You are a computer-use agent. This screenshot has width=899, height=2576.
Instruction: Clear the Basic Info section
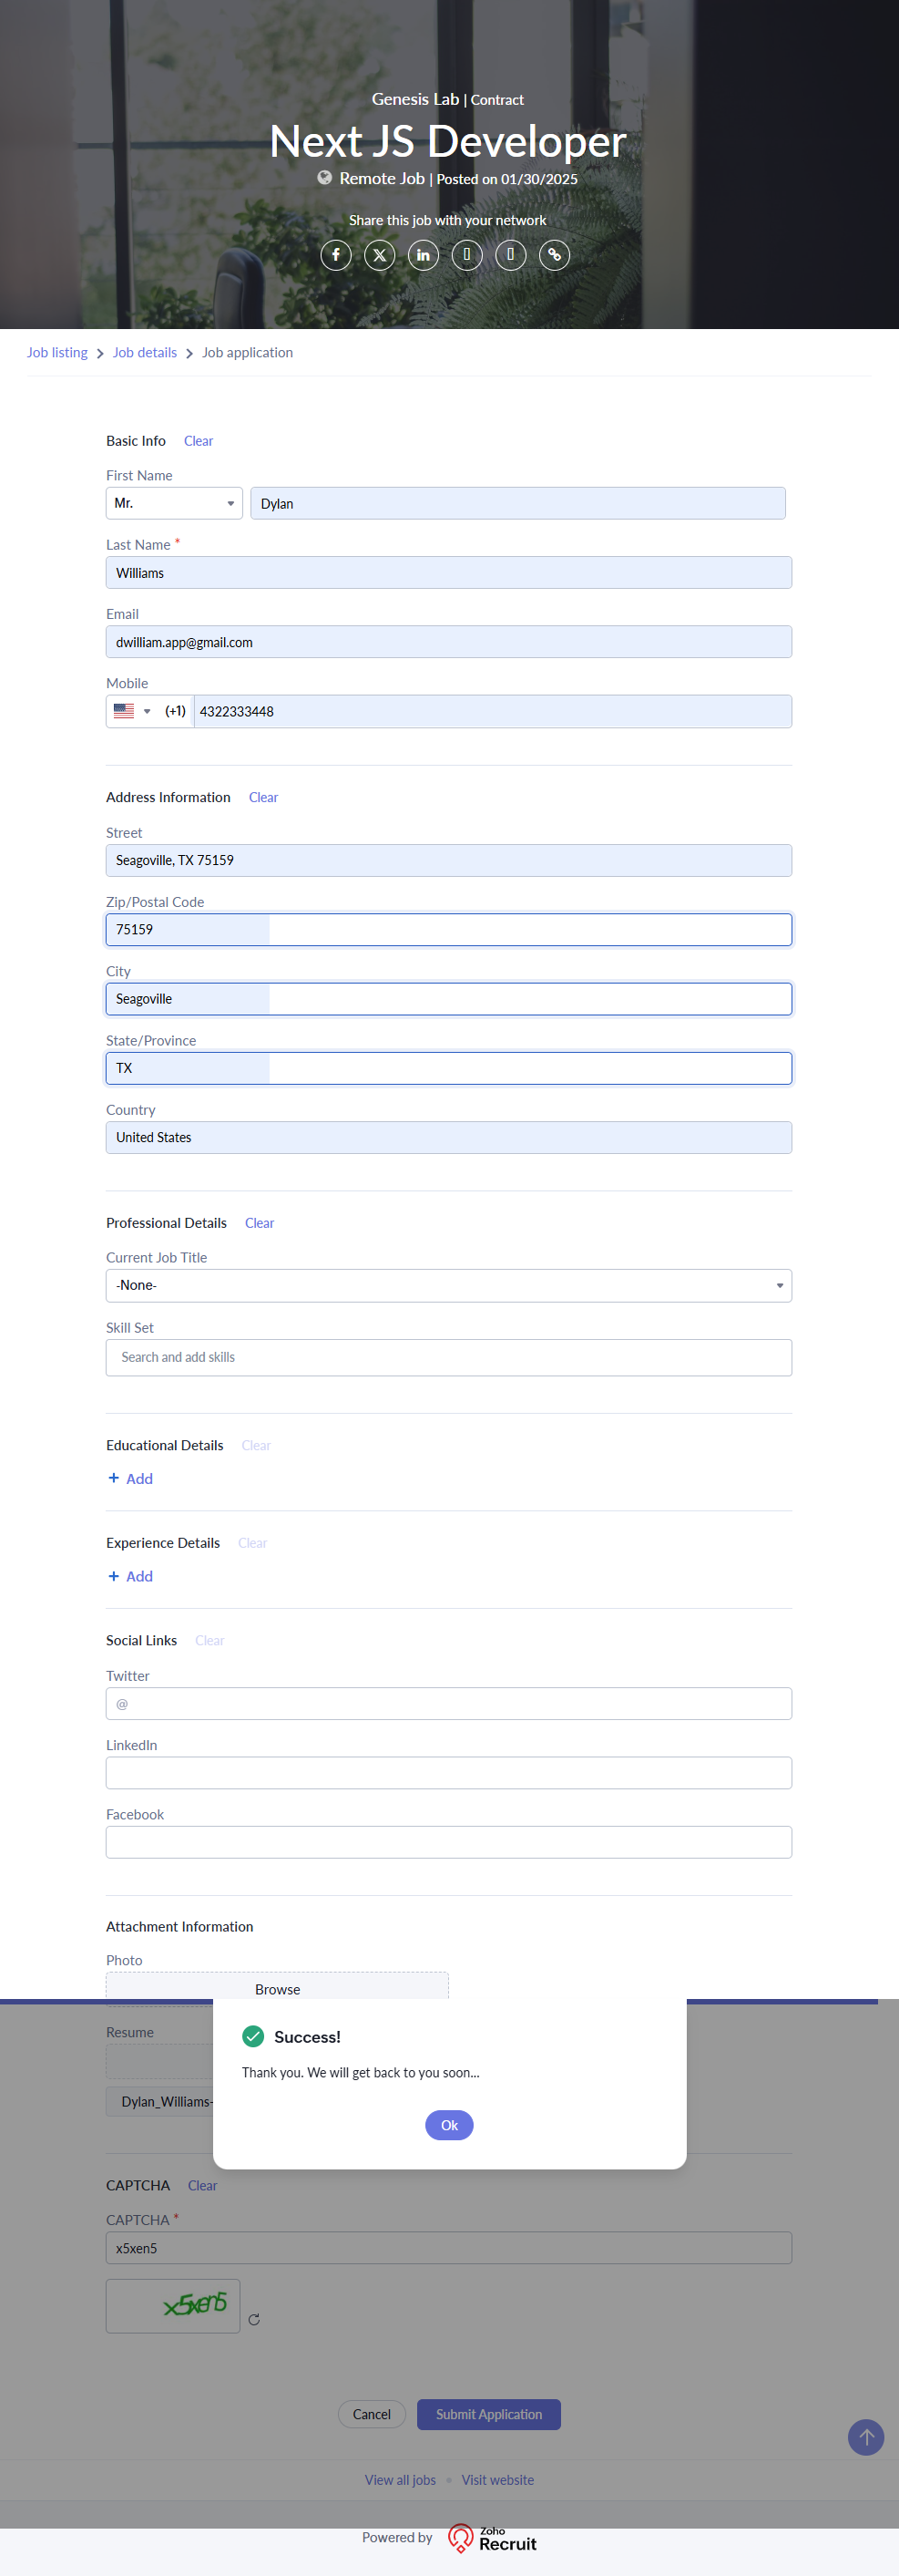click(198, 441)
